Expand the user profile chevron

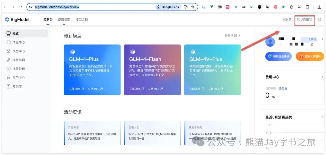pos(323,39)
